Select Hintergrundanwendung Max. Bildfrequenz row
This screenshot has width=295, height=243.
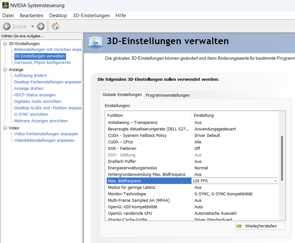192,175
